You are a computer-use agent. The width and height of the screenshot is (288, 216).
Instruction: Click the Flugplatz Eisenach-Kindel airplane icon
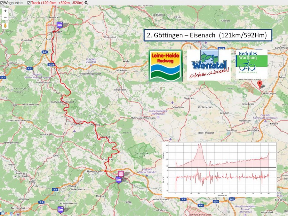(x=147, y=175)
